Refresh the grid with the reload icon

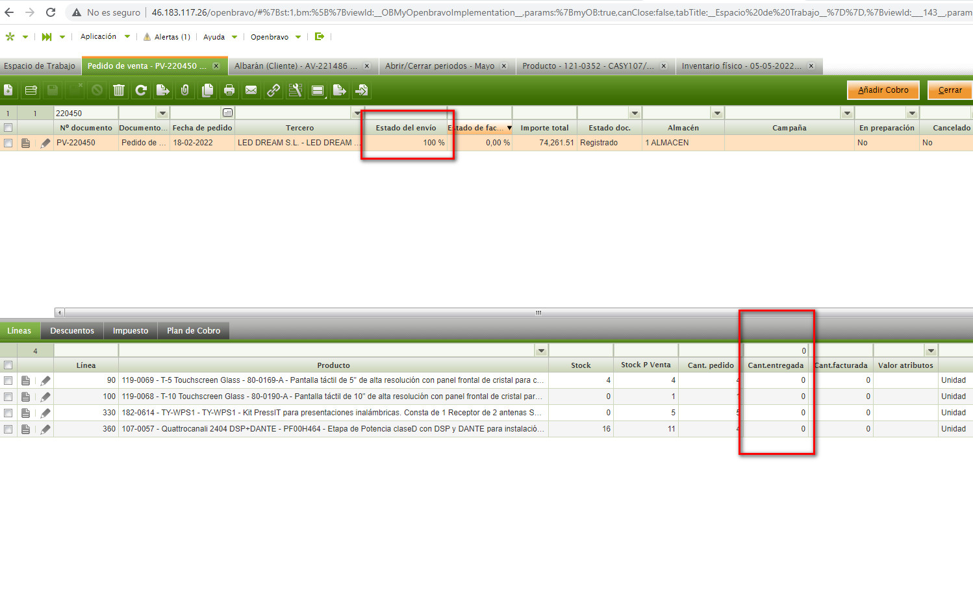tap(141, 90)
